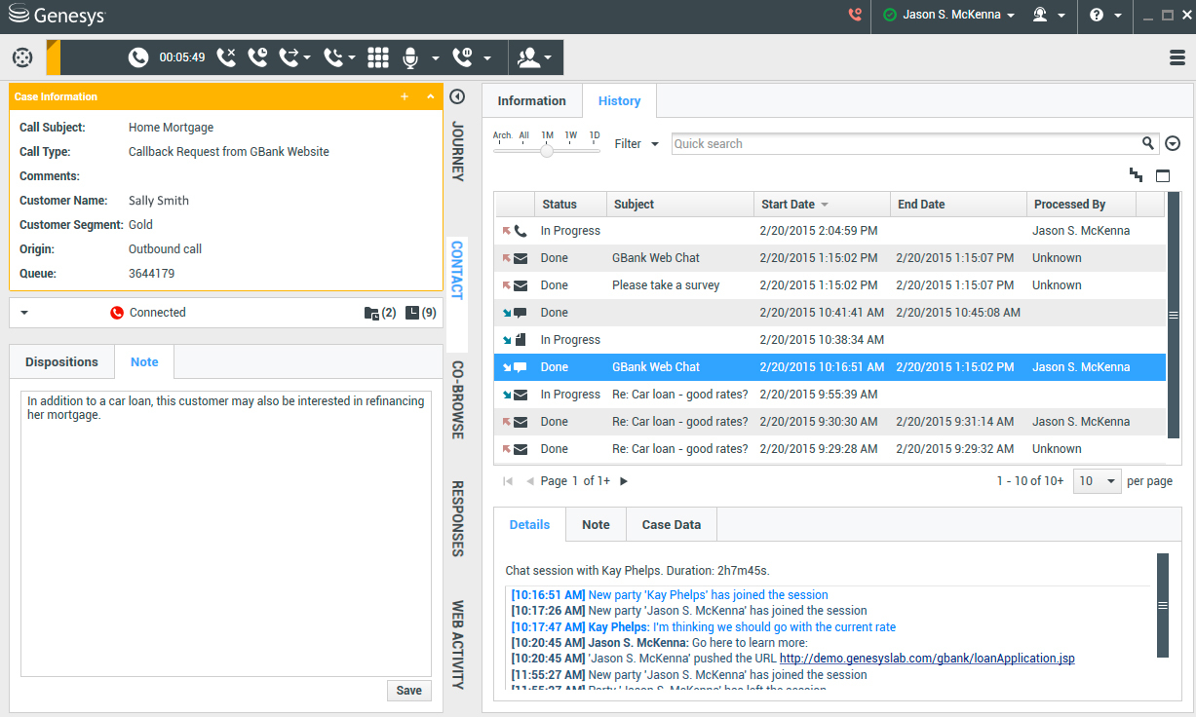Open the per page count dropdown
The image size is (1196, 717).
tap(1097, 480)
